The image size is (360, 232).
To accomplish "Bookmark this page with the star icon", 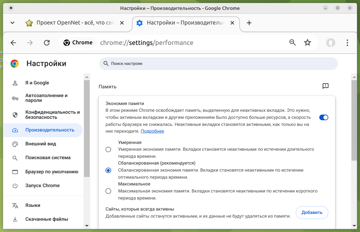I will (307, 43).
